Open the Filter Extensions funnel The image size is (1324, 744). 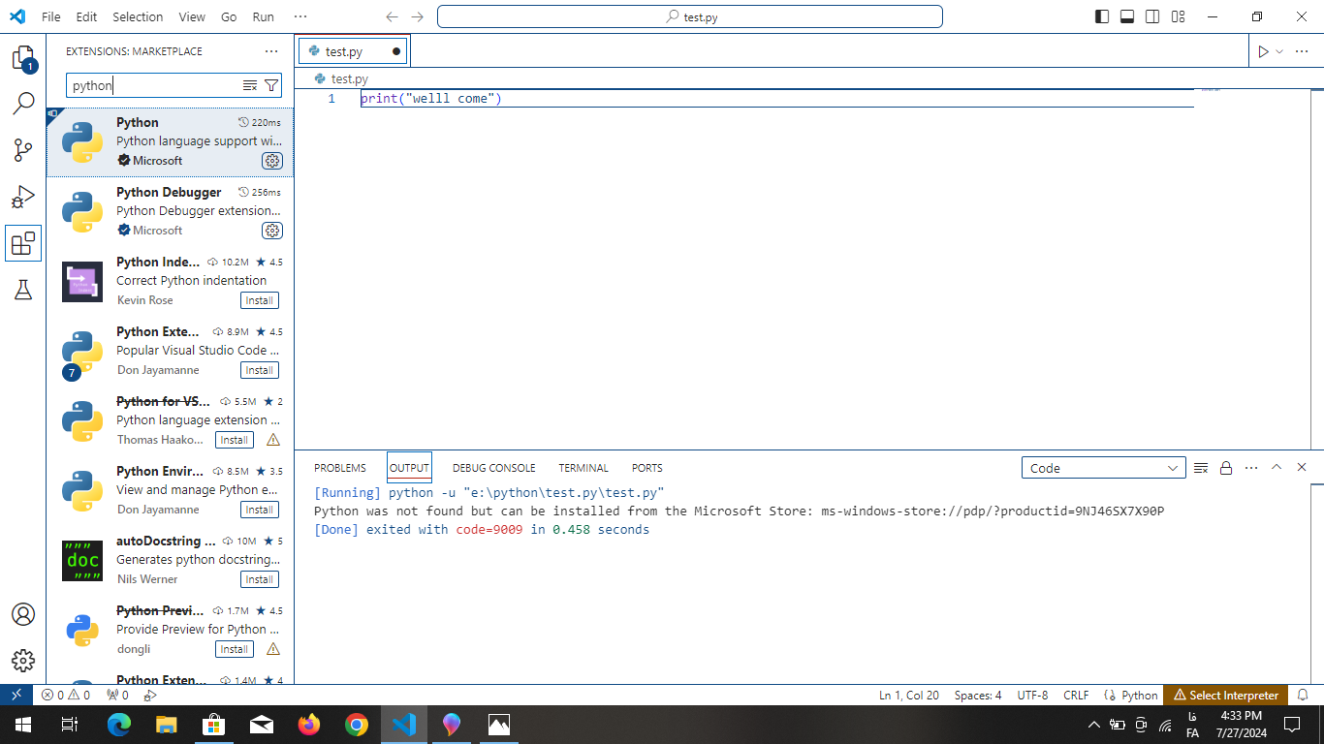pos(271,85)
